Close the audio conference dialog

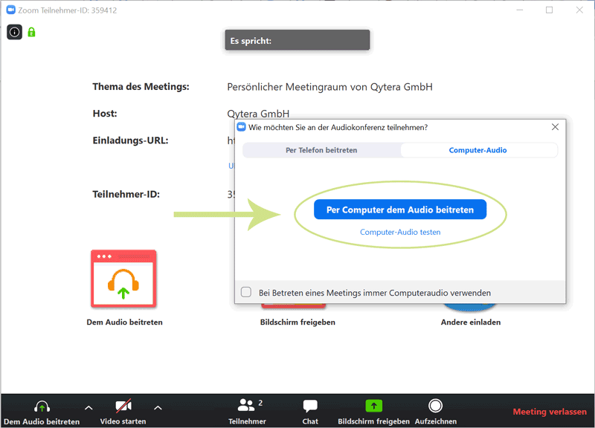(555, 127)
